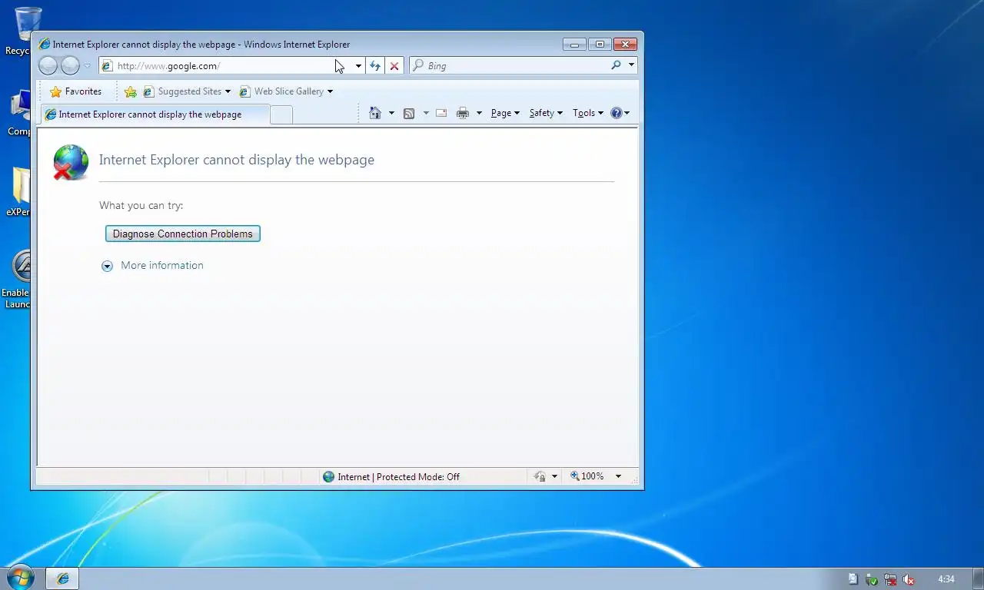This screenshot has width=984, height=590.
Task: Open a new blank tab
Action: 281,114
